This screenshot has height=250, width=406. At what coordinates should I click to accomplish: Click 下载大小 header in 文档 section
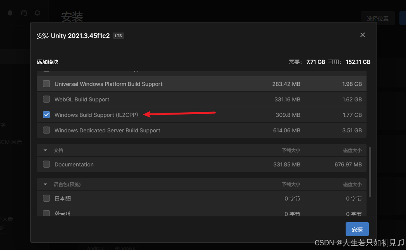pos(291,151)
